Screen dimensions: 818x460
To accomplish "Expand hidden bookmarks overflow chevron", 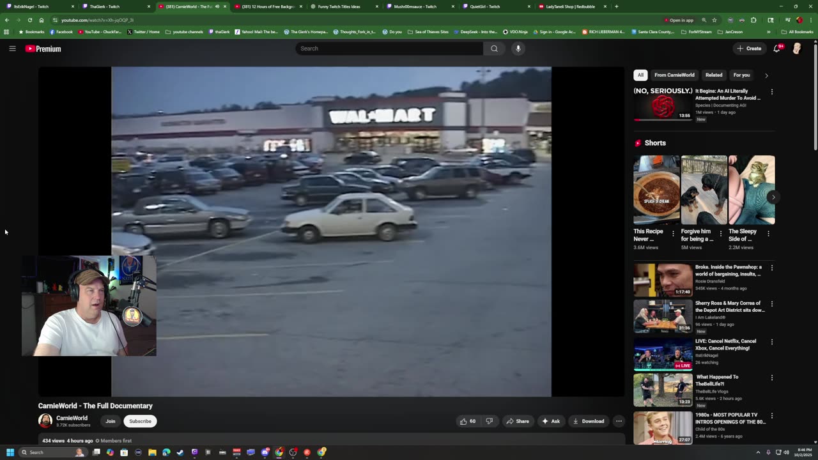I will [x=769, y=31].
